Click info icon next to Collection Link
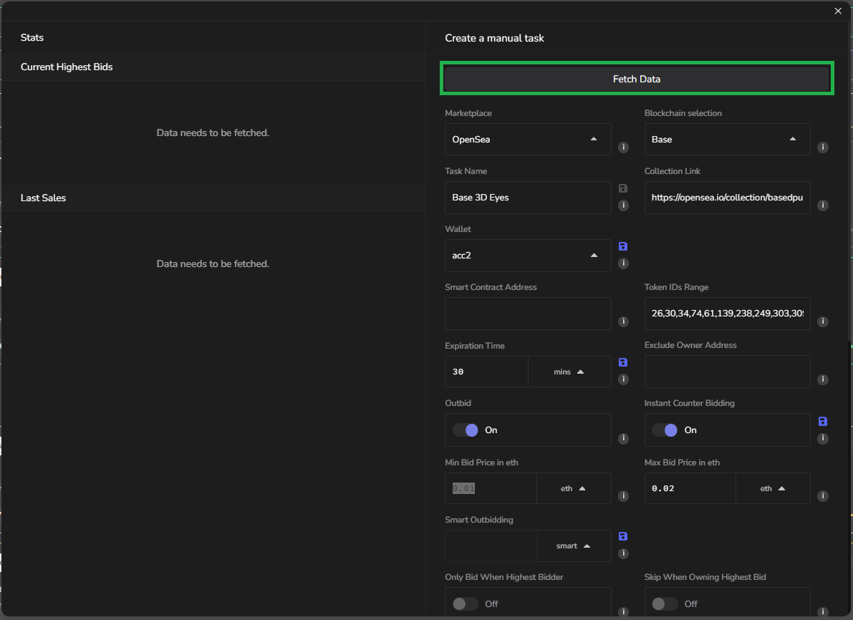 click(823, 205)
